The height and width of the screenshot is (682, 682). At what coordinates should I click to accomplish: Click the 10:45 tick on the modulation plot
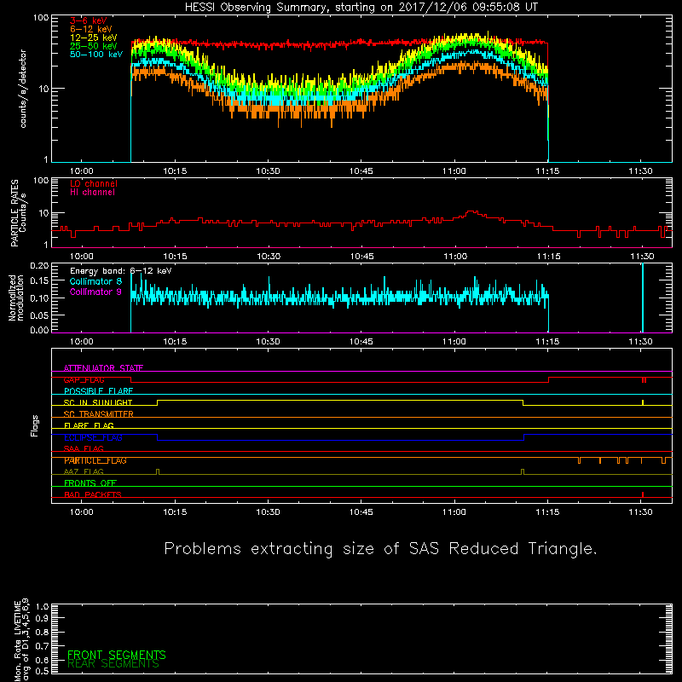point(361,342)
